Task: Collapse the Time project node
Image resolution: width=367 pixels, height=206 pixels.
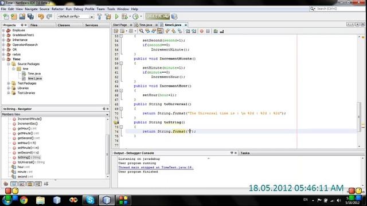Action: (x=3, y=59)
